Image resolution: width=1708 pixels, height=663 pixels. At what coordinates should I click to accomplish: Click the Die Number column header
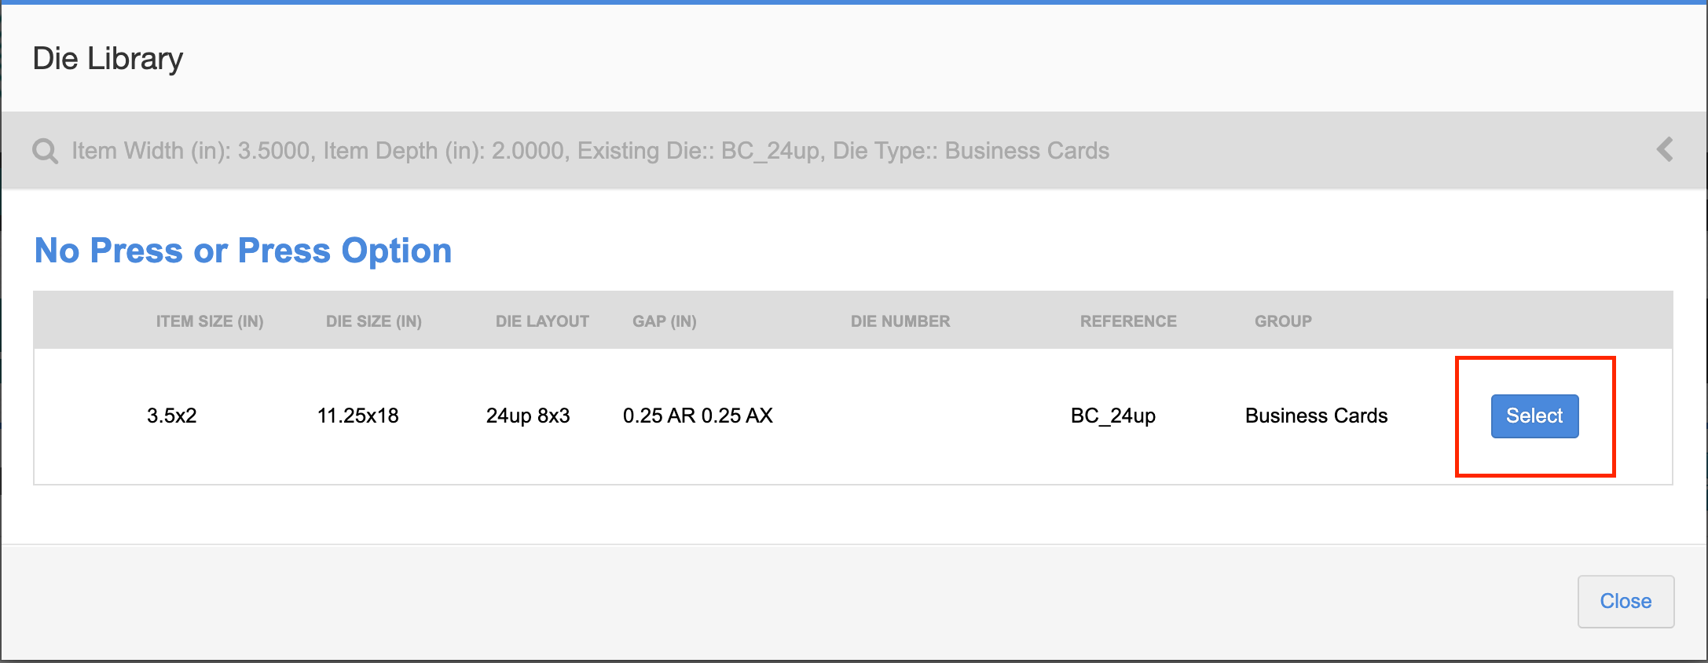pyautogui.click(x=900, y=321)
